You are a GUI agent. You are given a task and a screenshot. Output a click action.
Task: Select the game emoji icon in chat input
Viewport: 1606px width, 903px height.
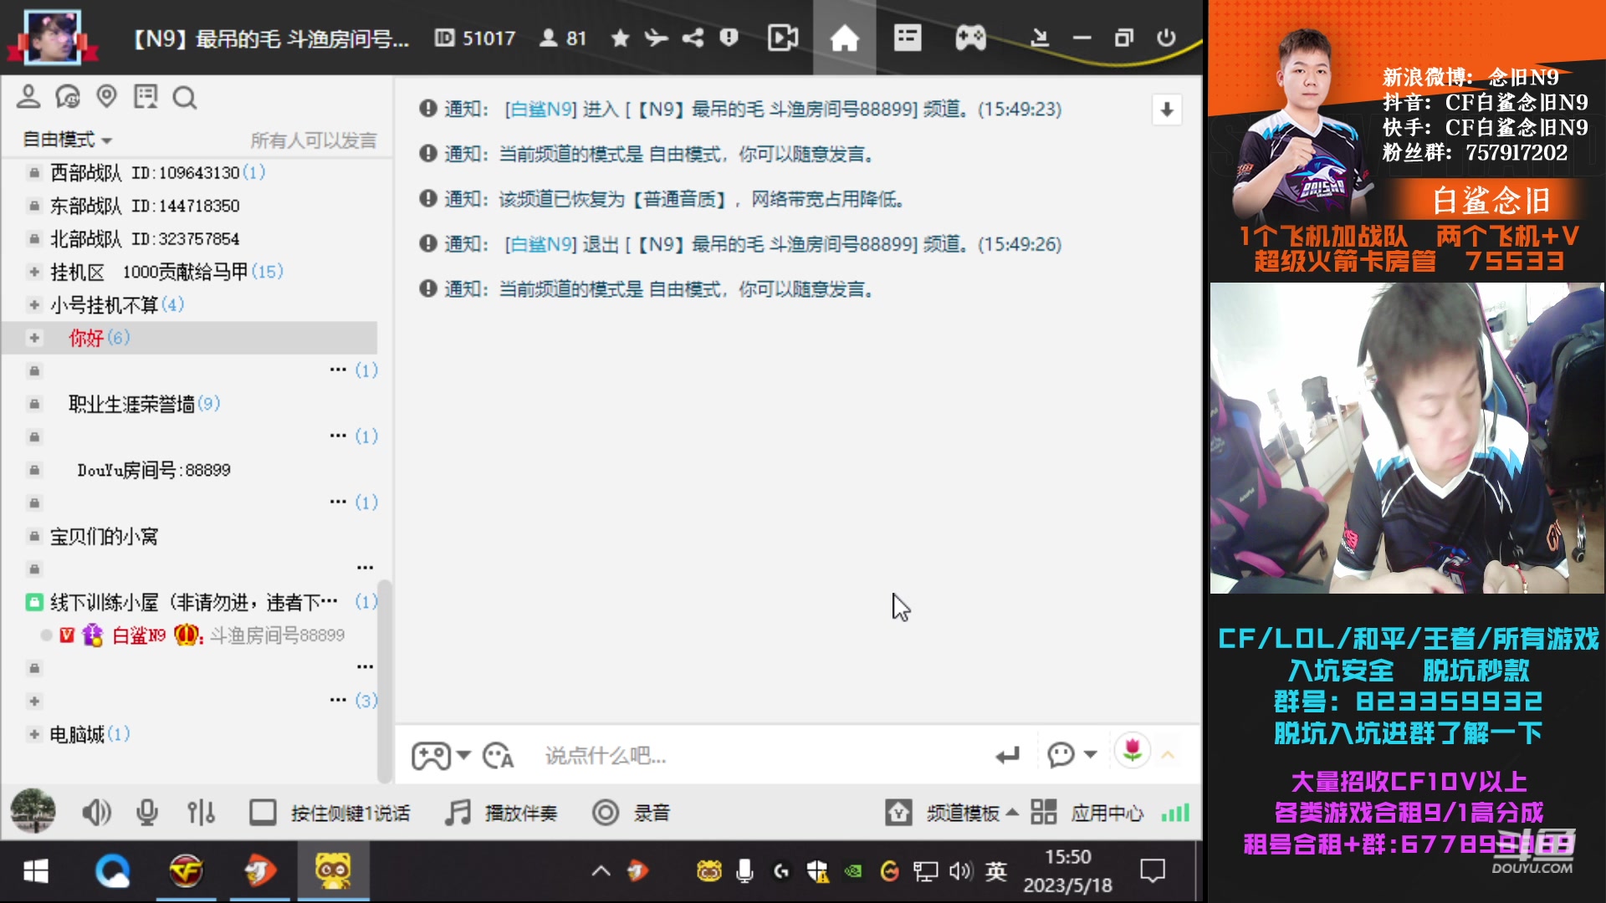coord(432,755)
